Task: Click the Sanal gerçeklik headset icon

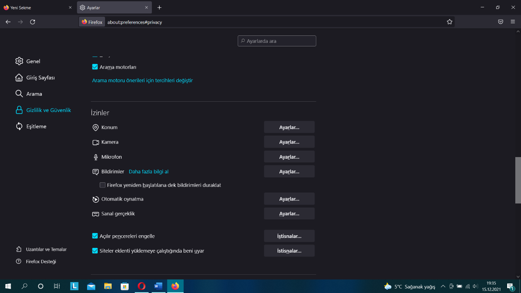Action: click(96, 214)
